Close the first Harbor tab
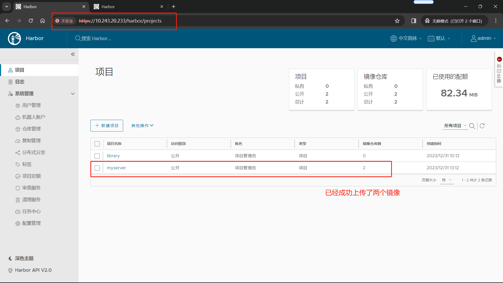 click(x=84, y=7)
